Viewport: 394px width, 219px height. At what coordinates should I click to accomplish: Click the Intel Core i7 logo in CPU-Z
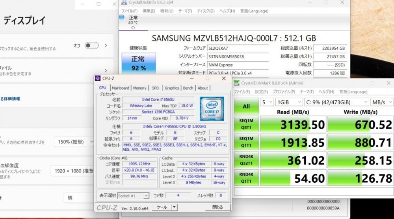click(212, 109)
